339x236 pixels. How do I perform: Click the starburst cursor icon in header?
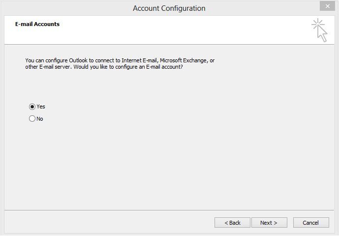click(319, 30)
